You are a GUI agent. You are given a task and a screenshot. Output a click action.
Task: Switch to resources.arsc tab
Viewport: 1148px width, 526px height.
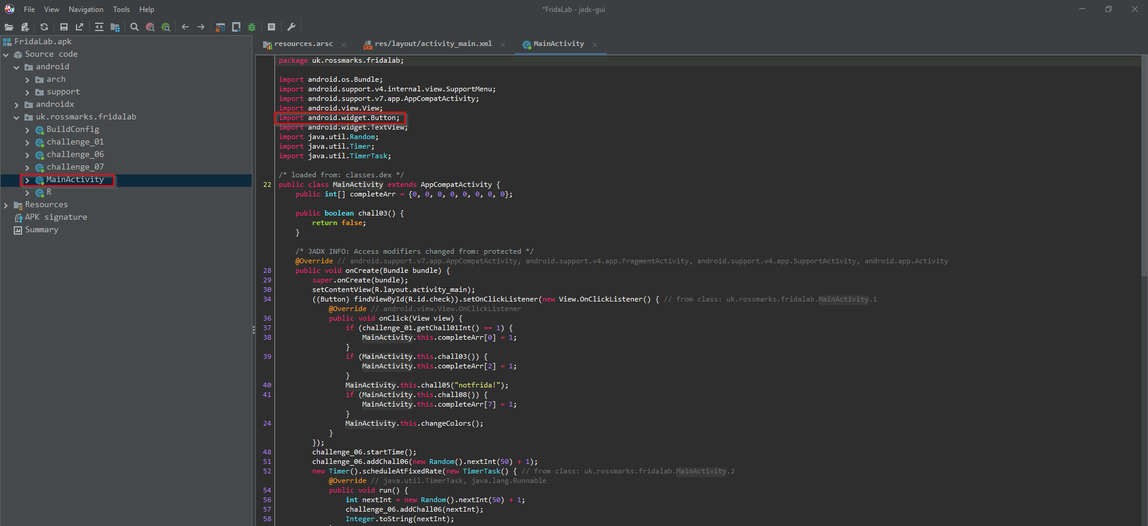pos(303,44)
